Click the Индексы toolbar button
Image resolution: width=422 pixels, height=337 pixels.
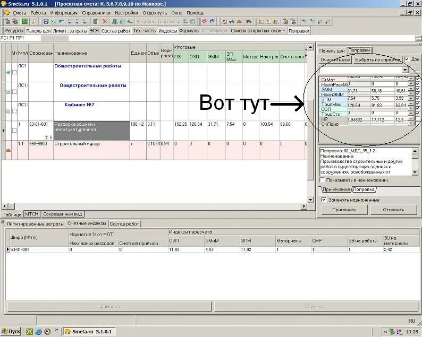click(167, 31)
